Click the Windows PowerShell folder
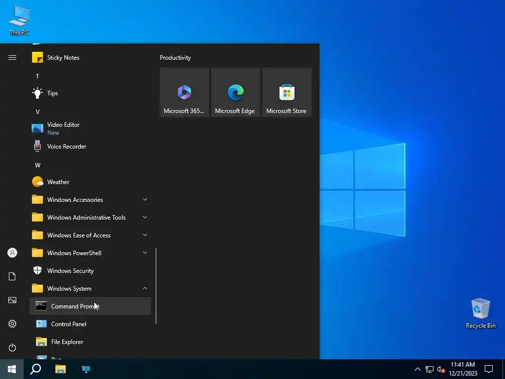Screen dimensions: 505x379 [x=90, y=253]
